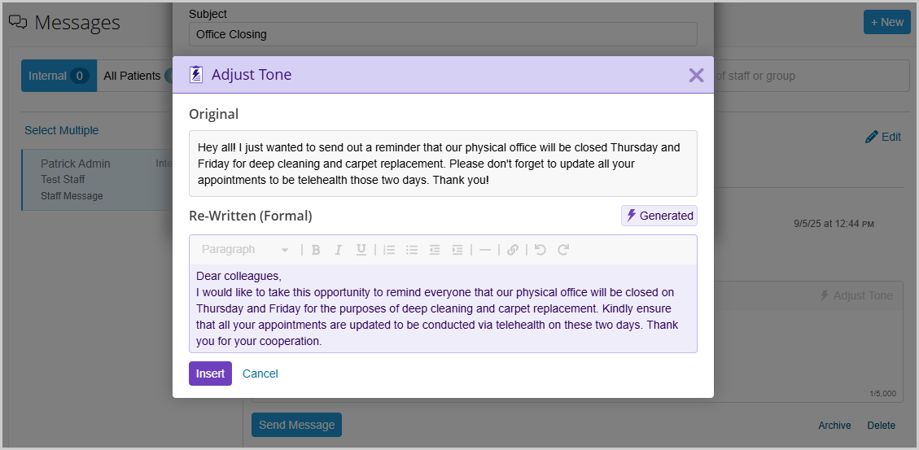Create a new message with + New

coord(886,22)
